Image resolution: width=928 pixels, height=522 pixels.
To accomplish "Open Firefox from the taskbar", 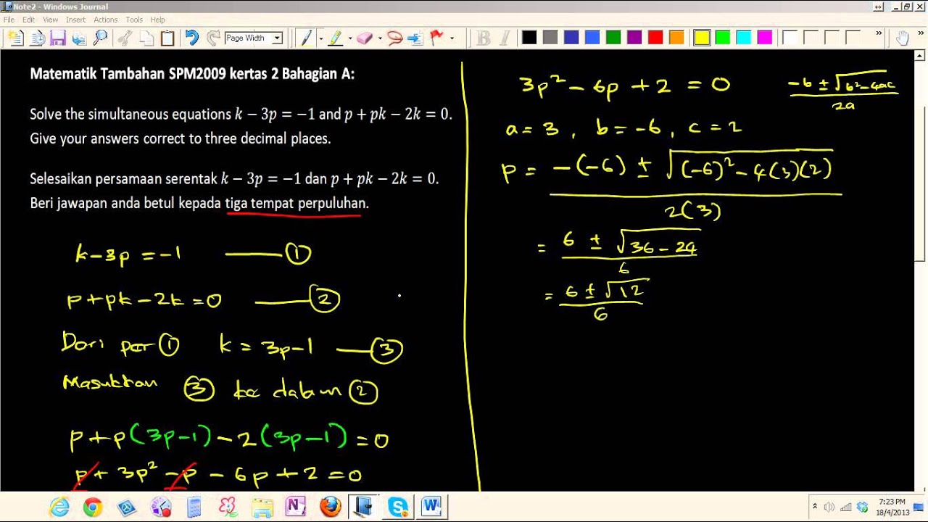I will pyautogui.click(x=330, y=507).
